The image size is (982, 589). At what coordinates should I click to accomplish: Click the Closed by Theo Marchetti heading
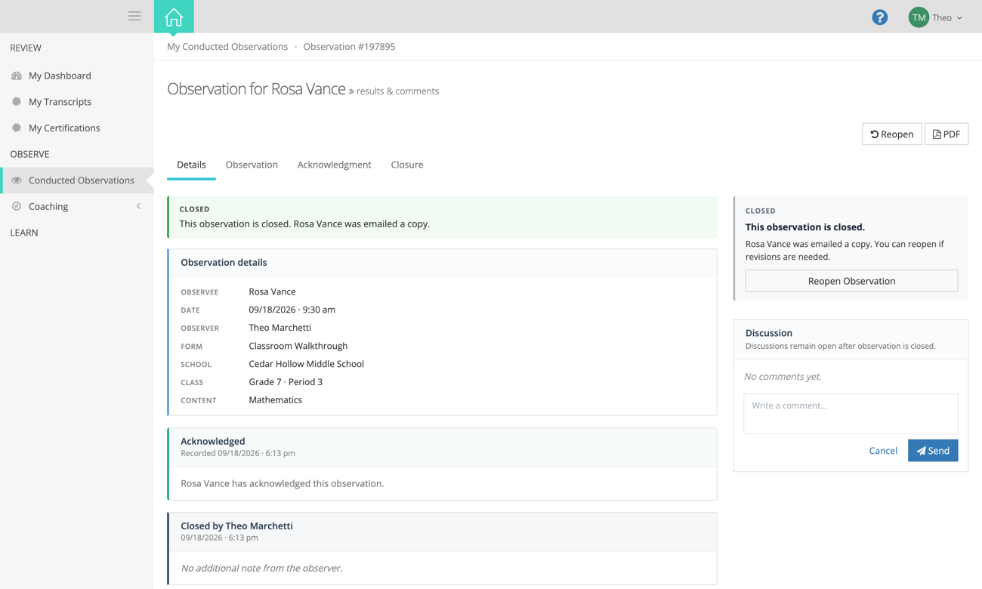click(236, 526)
